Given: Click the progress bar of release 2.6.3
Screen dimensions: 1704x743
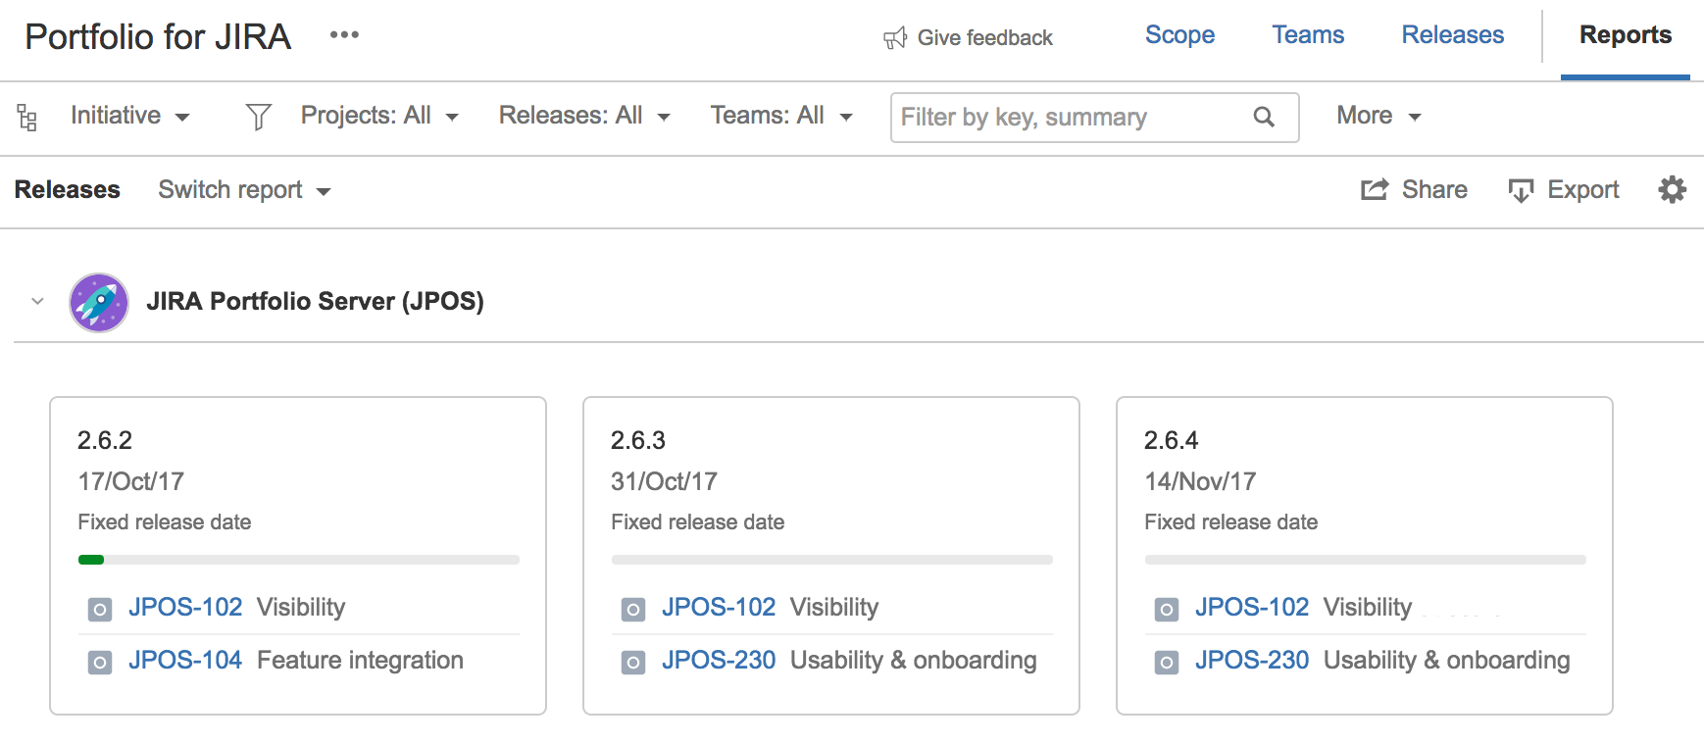Looking at the screenshot, I should point(832,560).
